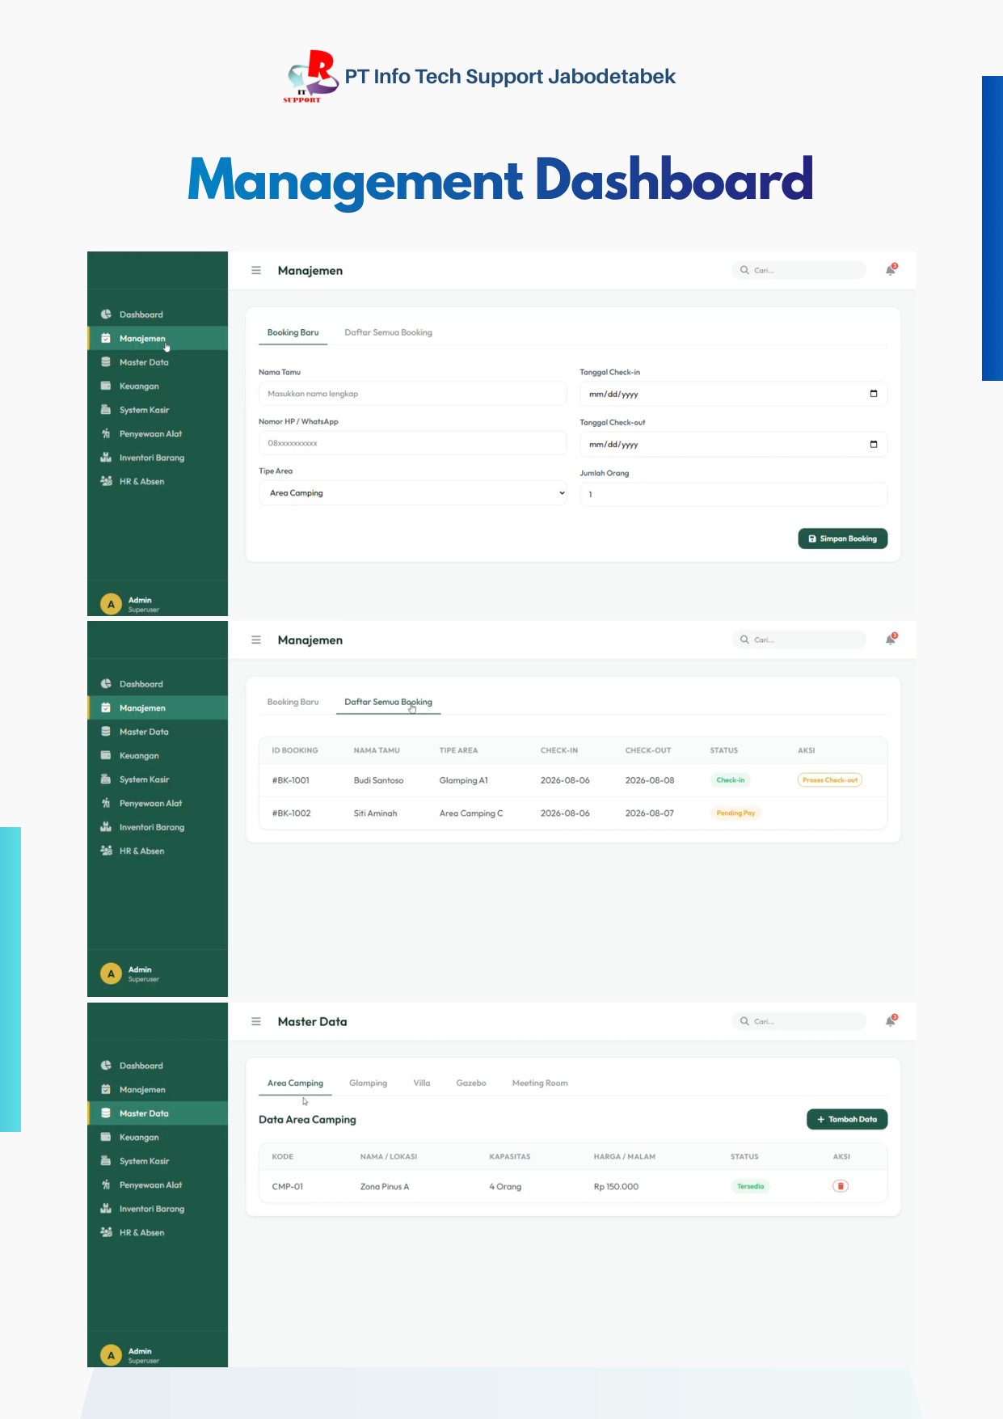1003x1419 pixels.
Task: Open the Area Camping tab in Master Data
Action: click(295, 1083)
